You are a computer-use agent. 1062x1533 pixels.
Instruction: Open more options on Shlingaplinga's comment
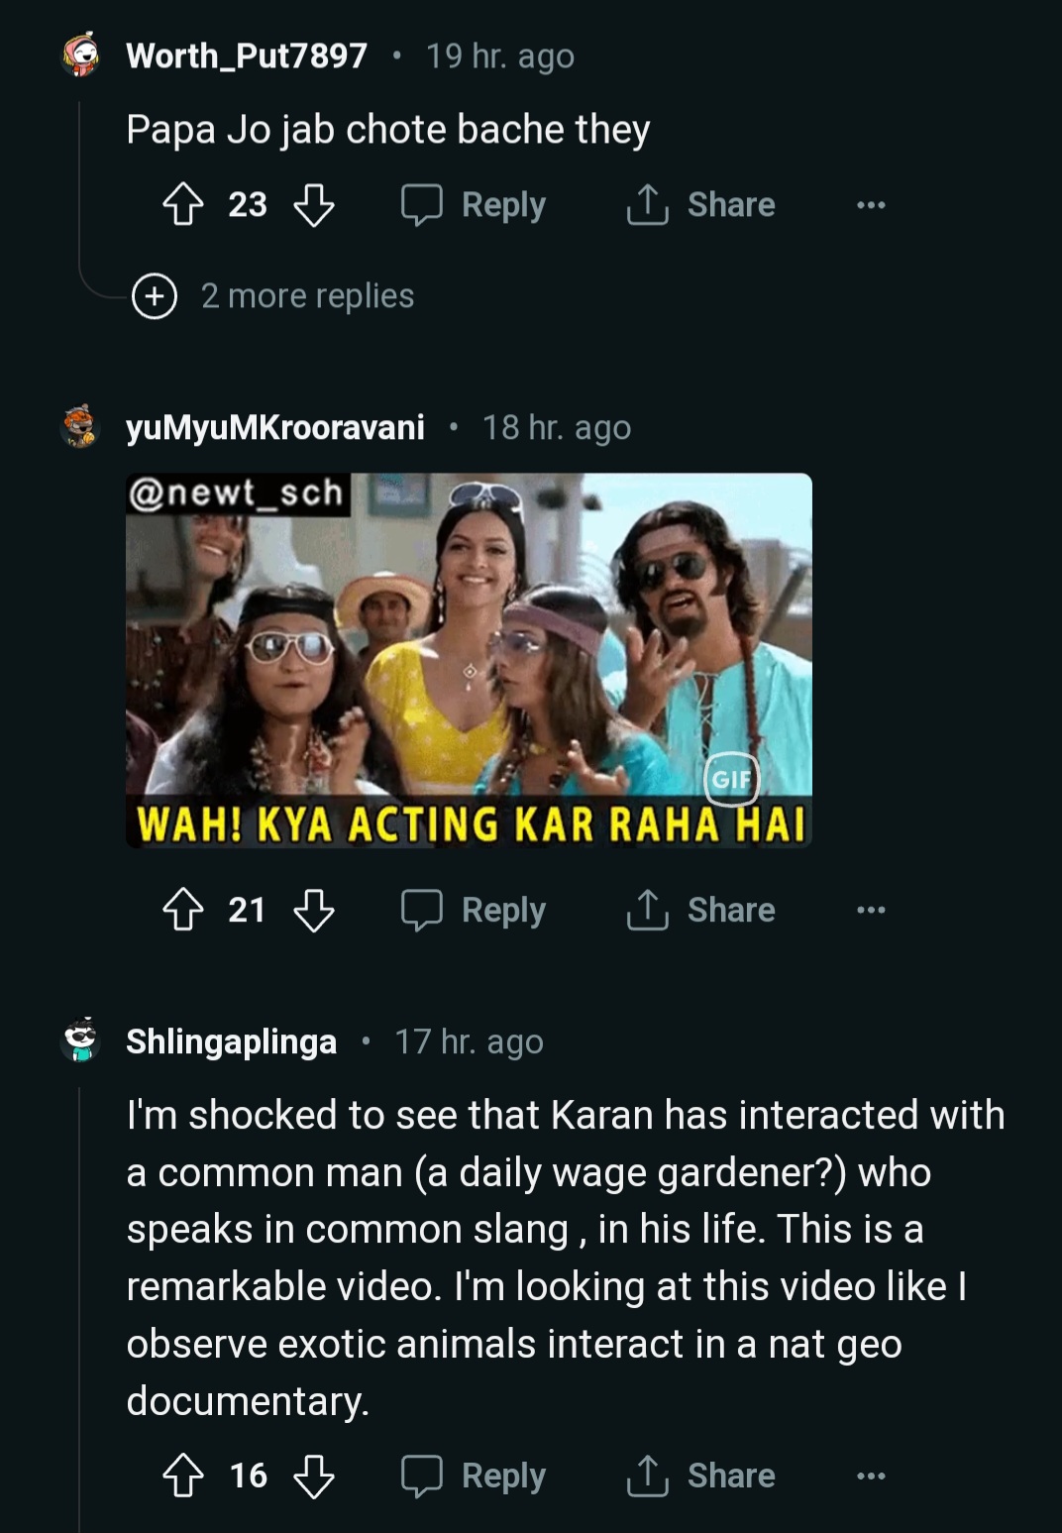(871, 1476)
